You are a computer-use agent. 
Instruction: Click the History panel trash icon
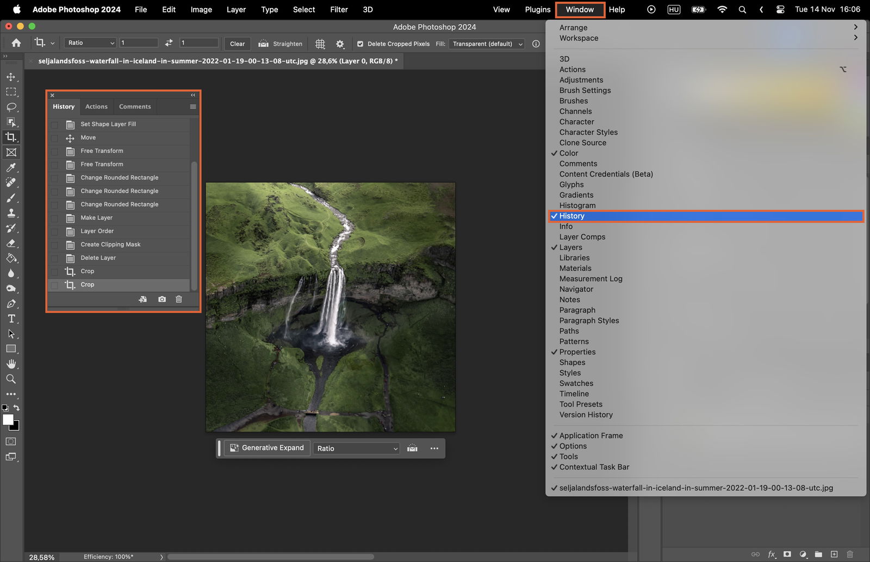tap(179, 299)
